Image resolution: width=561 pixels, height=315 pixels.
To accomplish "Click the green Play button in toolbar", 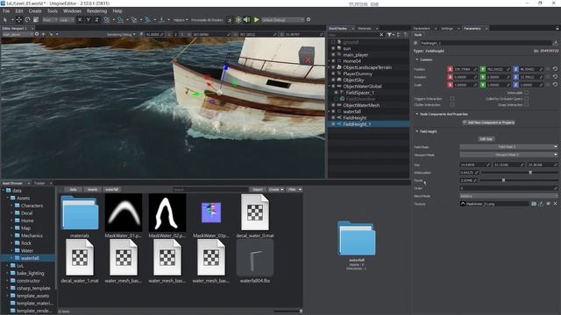I will (x=256, y=19).
